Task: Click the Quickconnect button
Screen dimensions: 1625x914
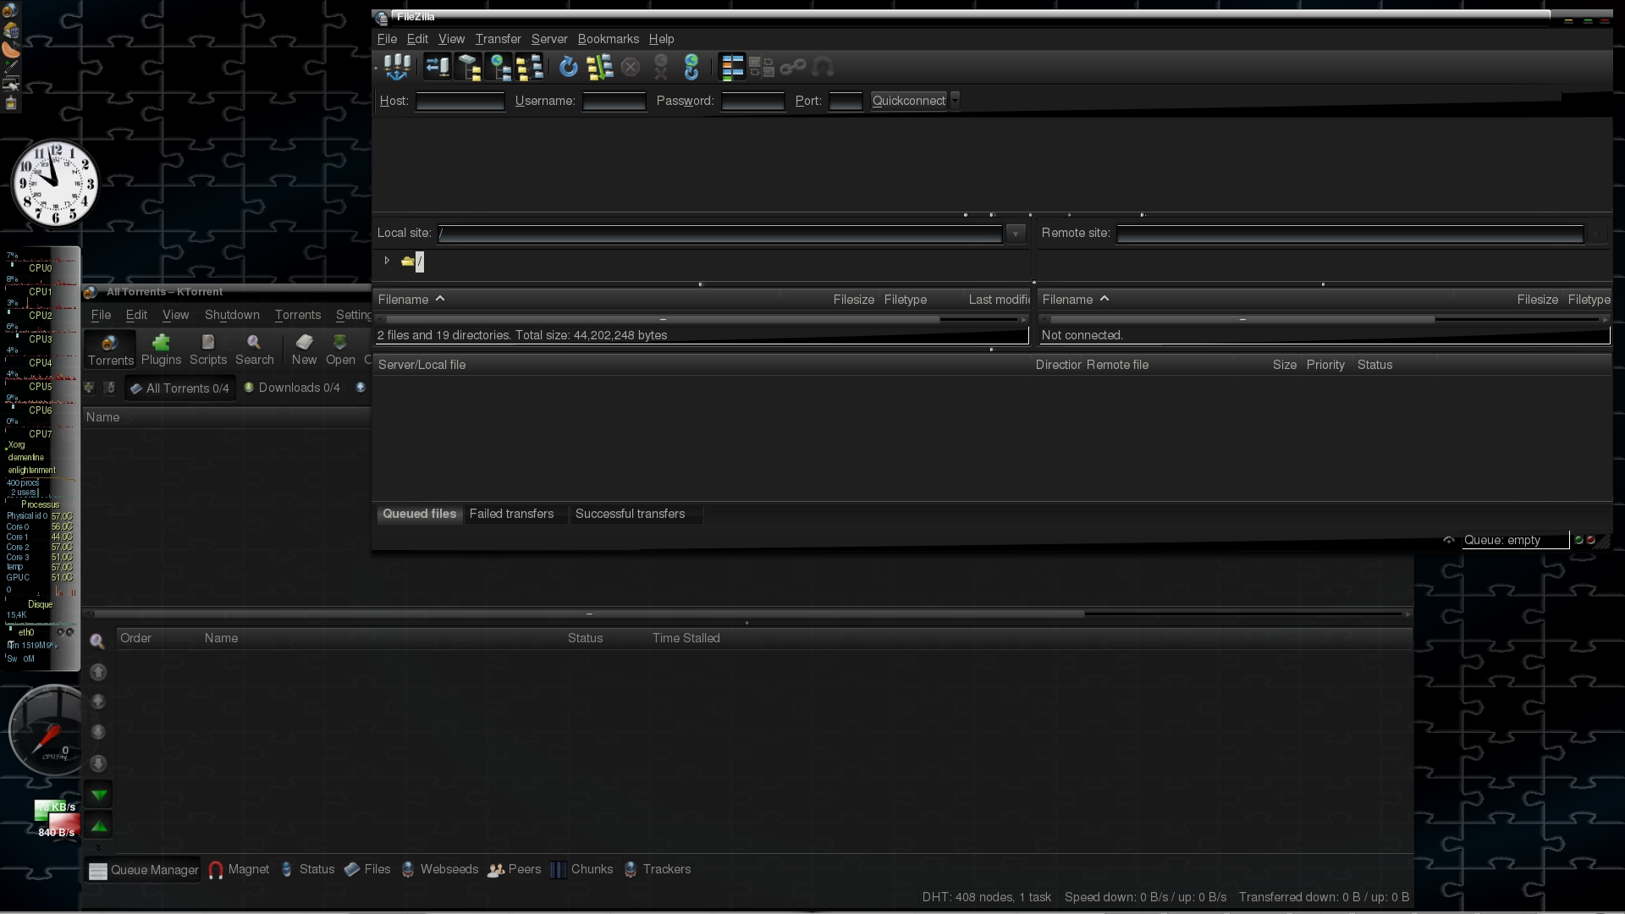Action: click(908, 101)
